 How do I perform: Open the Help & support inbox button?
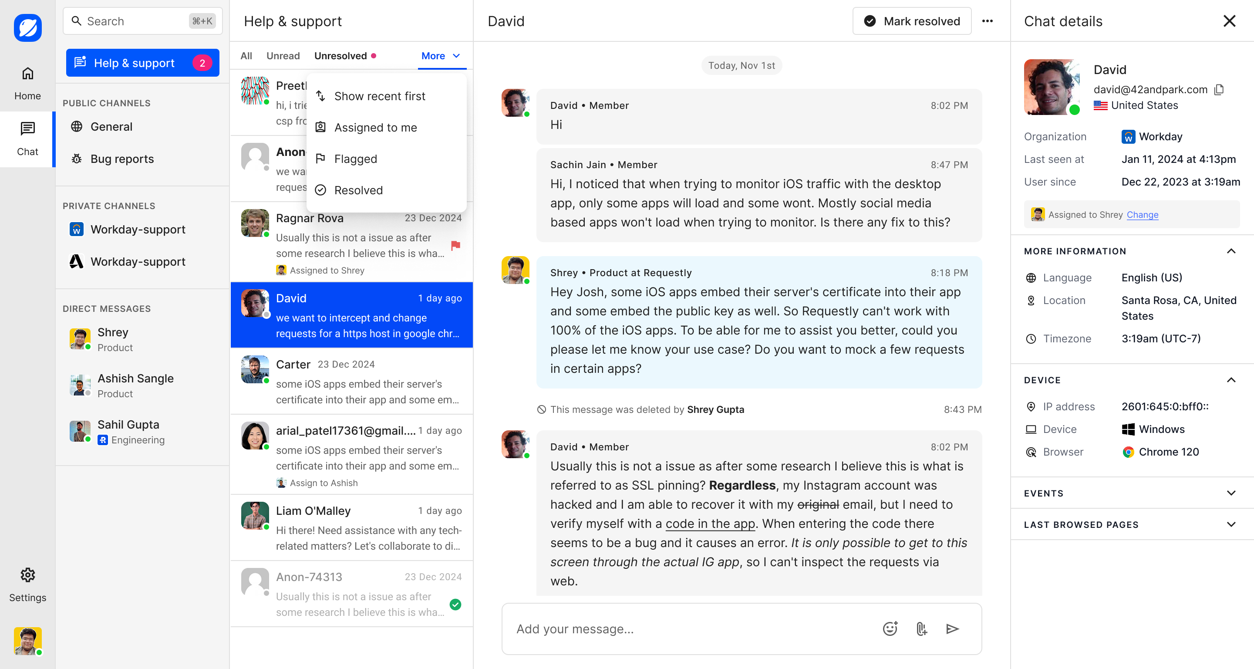tap(143, 63)
